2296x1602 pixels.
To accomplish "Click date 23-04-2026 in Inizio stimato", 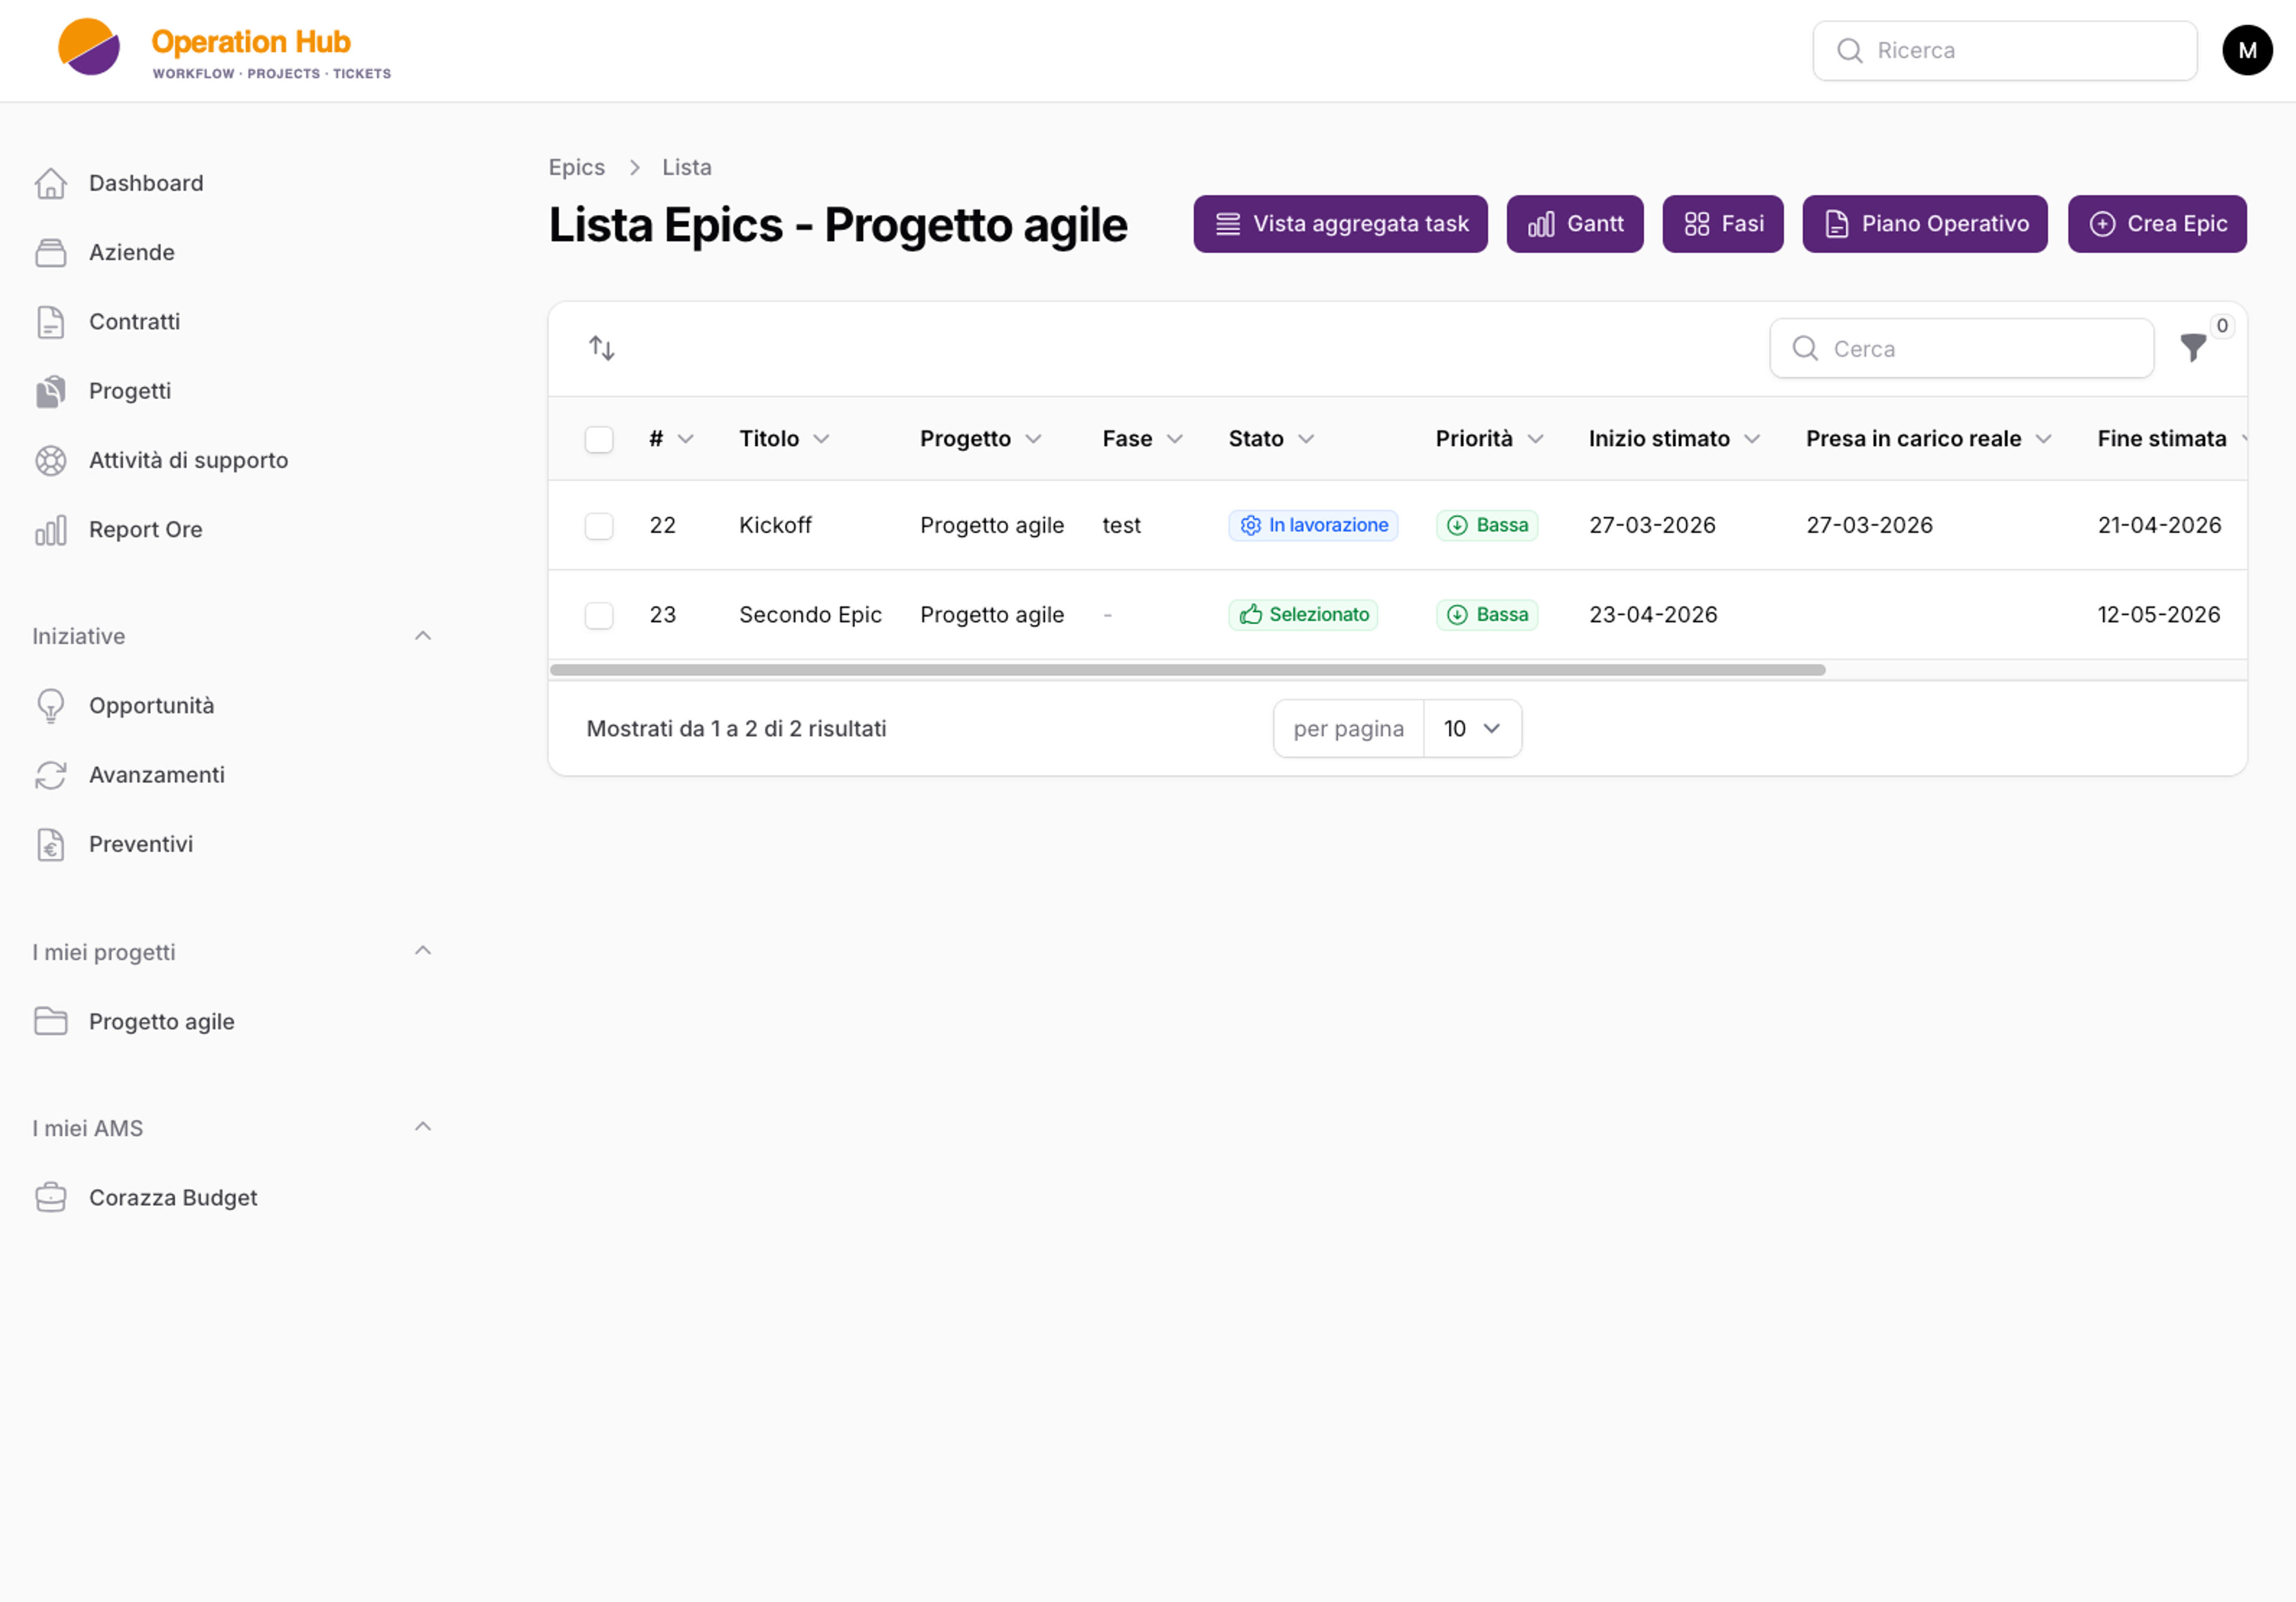I will pyautogui.click(x=1653, y=614).
